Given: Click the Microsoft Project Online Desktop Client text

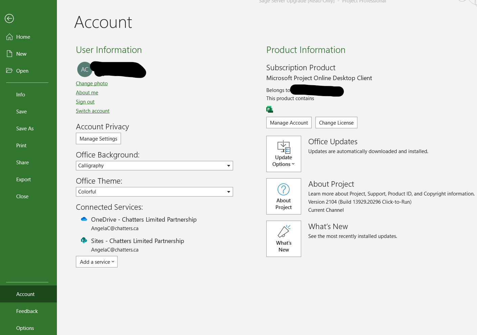Looking at the screenshot, I should (319, 78).
